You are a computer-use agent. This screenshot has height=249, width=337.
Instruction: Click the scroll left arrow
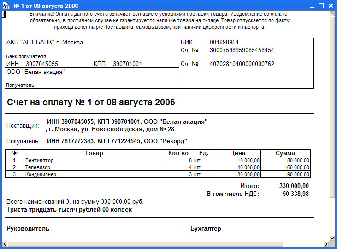(5, 244)
